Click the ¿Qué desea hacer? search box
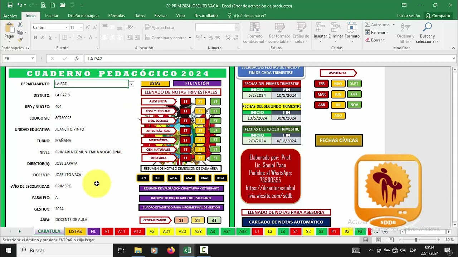 247,16
